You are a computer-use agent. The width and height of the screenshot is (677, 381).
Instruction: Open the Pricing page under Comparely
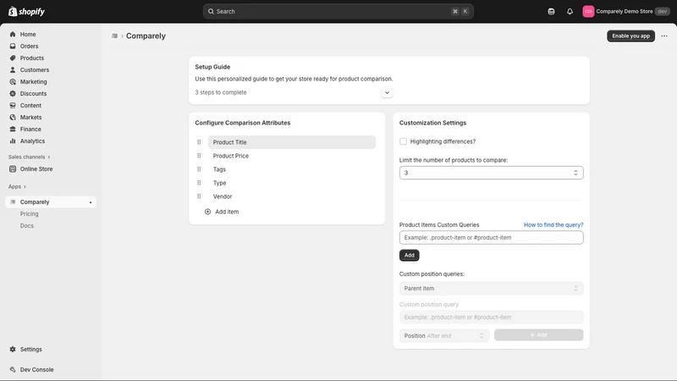coord(30,214)
